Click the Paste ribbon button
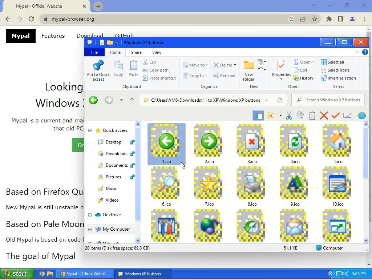The width and height of the screenshot is (372, 279). tap(133, 68)
